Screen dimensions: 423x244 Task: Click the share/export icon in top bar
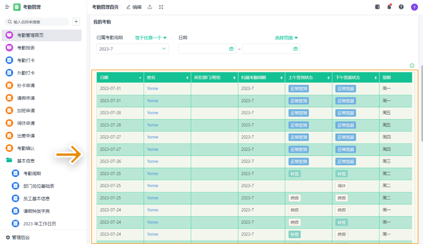pos(150,7)
